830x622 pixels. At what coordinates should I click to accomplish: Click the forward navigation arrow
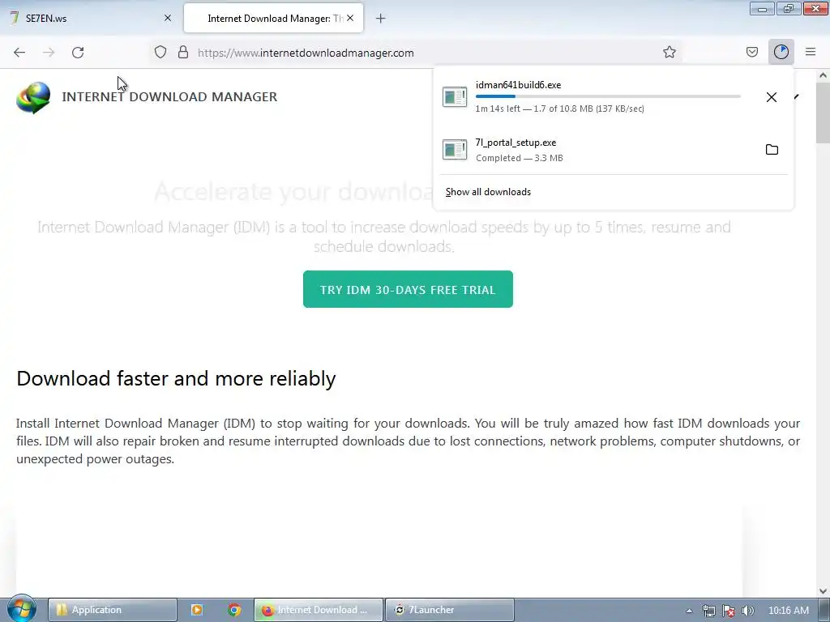[x=49, y=53]
